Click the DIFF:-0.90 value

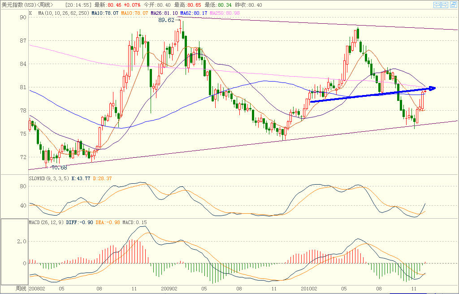(x=80, y=223)
